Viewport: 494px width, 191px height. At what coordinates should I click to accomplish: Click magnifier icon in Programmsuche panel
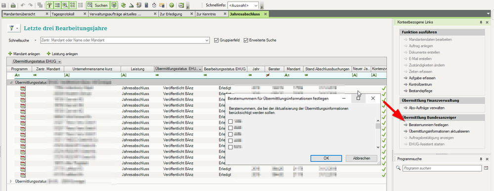[x=398, y=168]
